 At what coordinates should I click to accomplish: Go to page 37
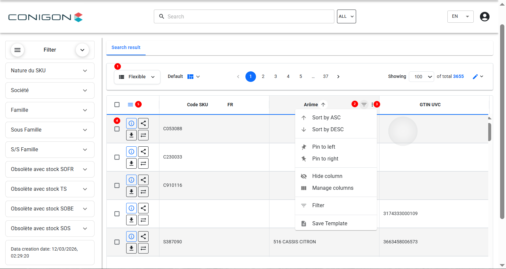pos(325,77)
